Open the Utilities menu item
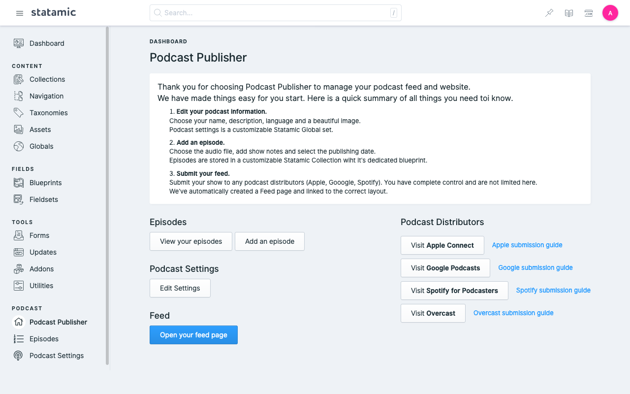The image size is (630, 394). (x=41, y=286)
